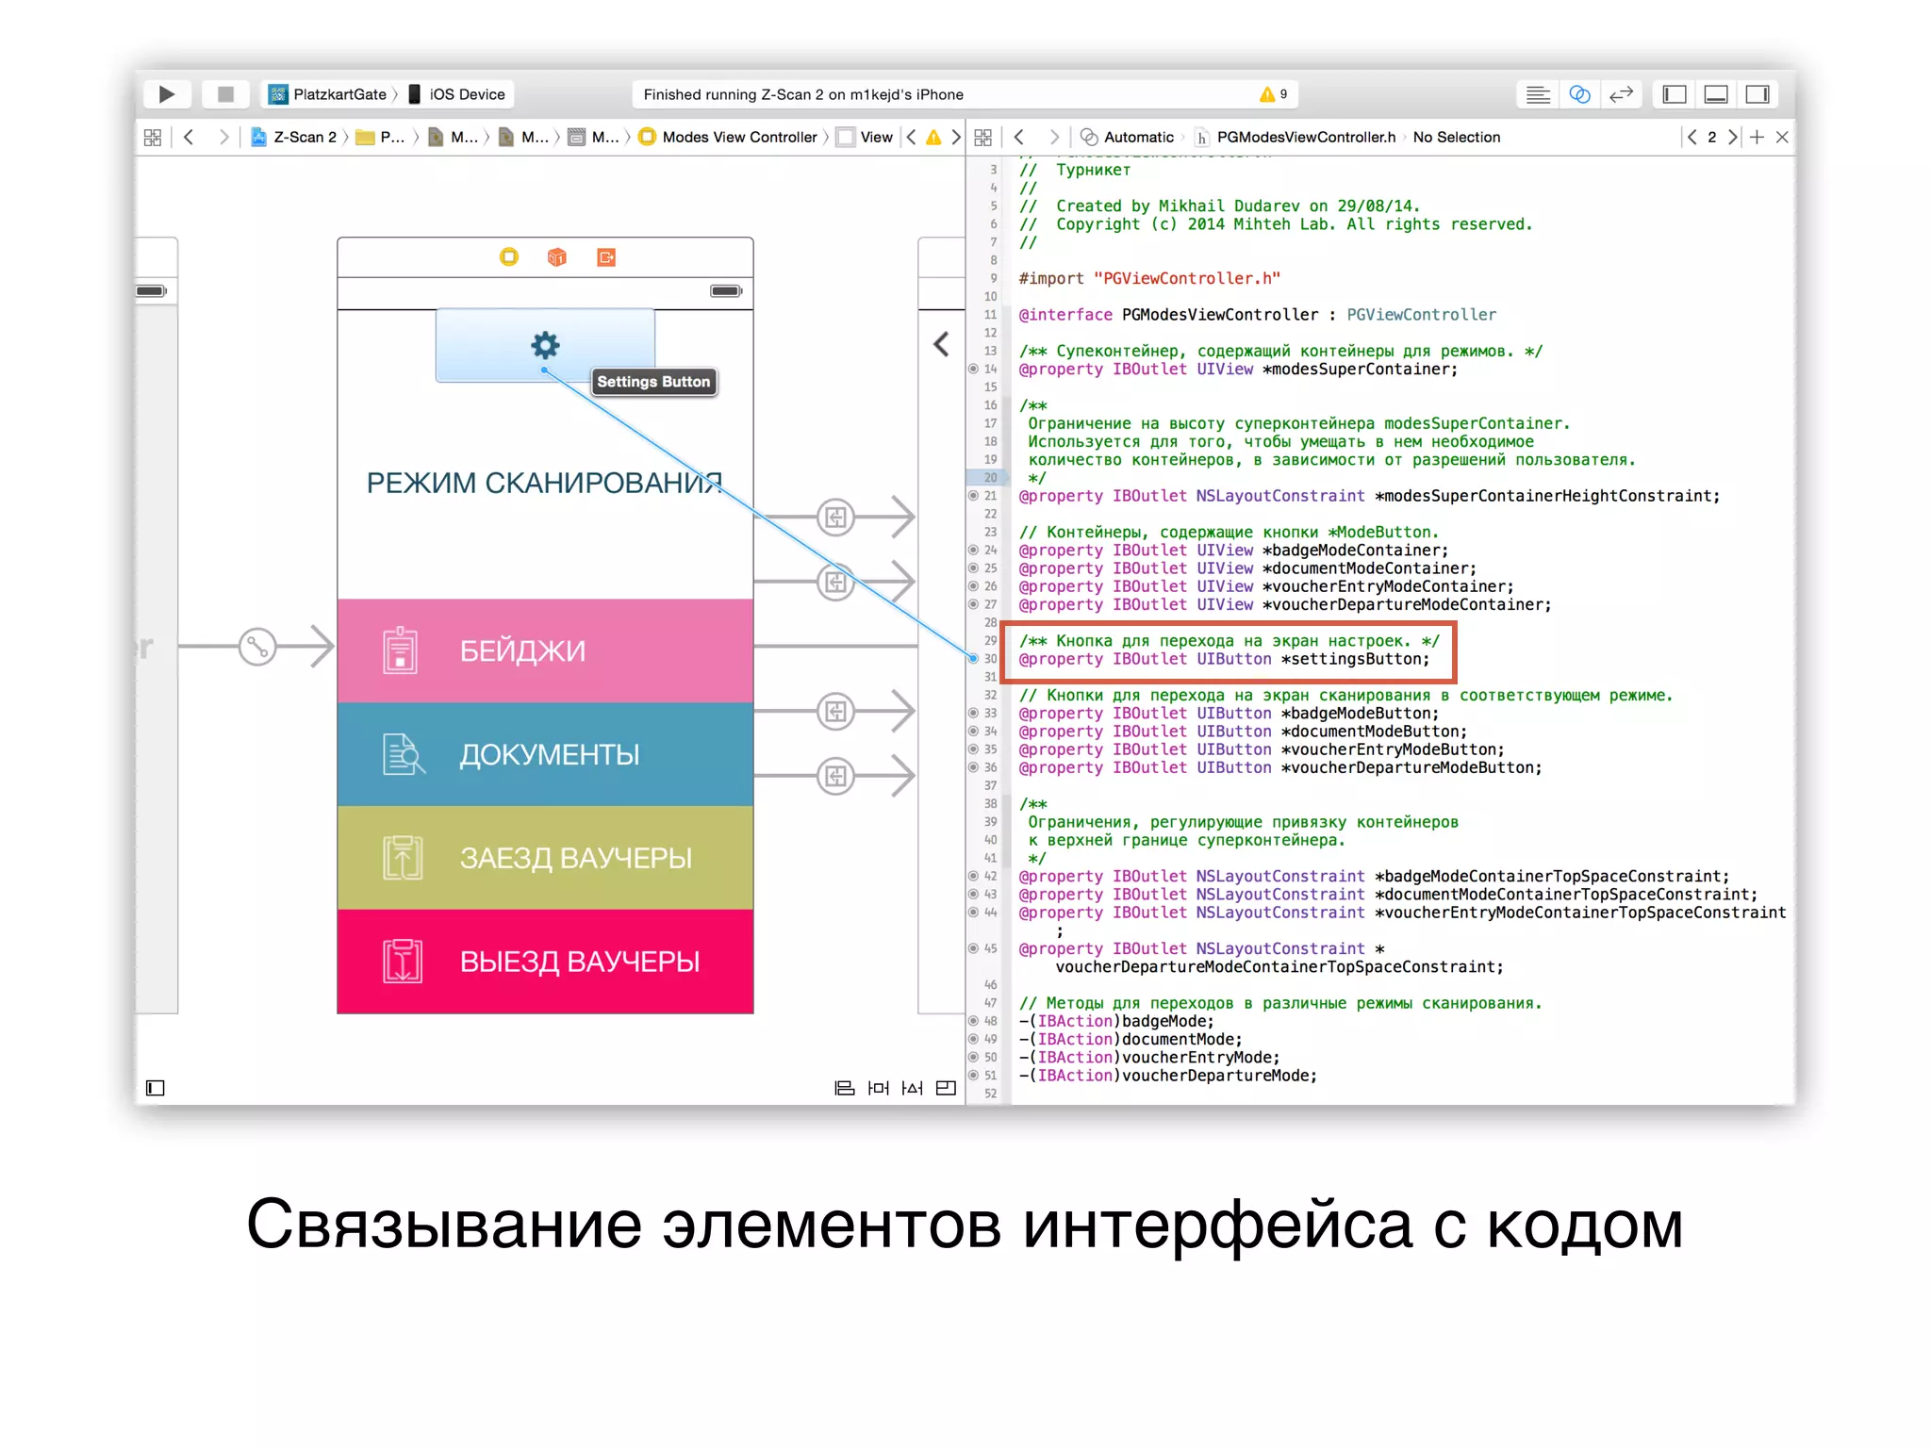Click the ВЫЕЗД ВАУЧЕРЫ mode button
This screenshot has height=1448, width=1931.
[545, 962]
